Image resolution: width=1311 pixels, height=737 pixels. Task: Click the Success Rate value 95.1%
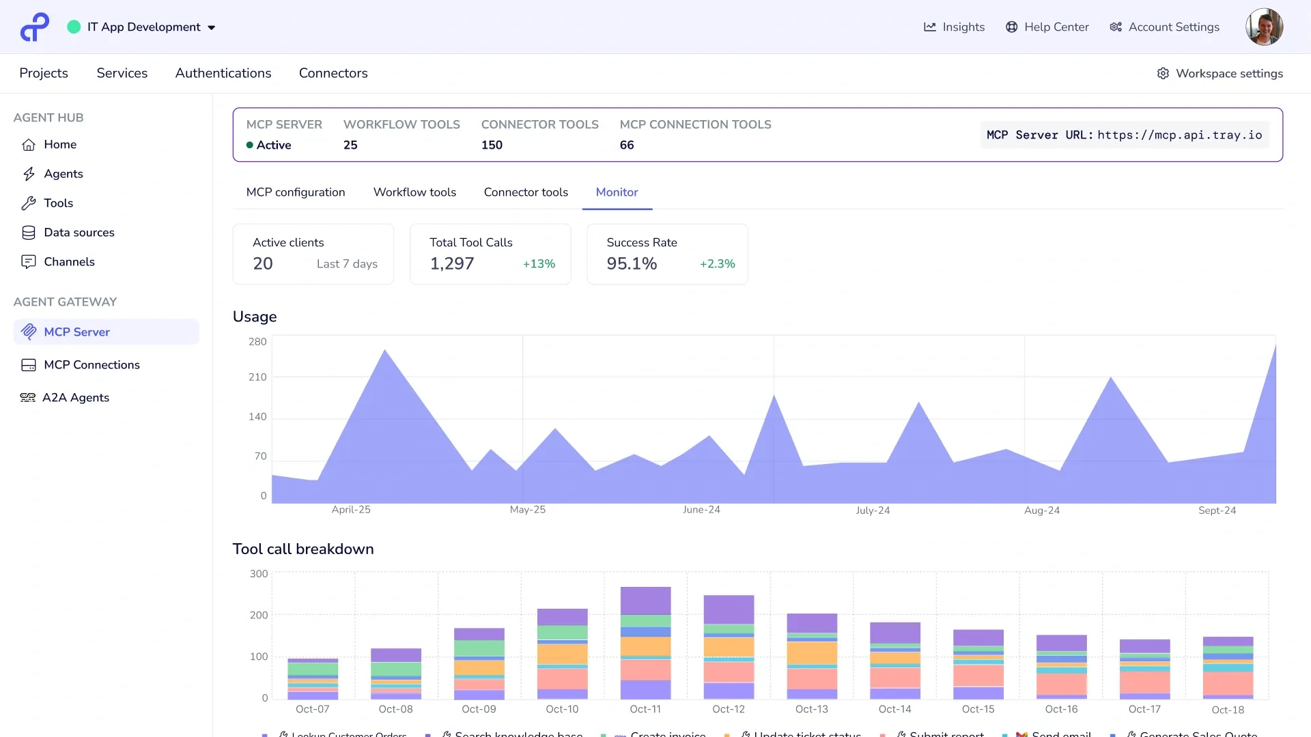tap(632, 264)
